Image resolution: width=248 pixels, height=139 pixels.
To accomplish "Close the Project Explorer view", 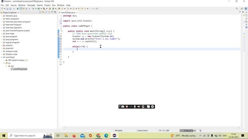I will click(18, 12).
